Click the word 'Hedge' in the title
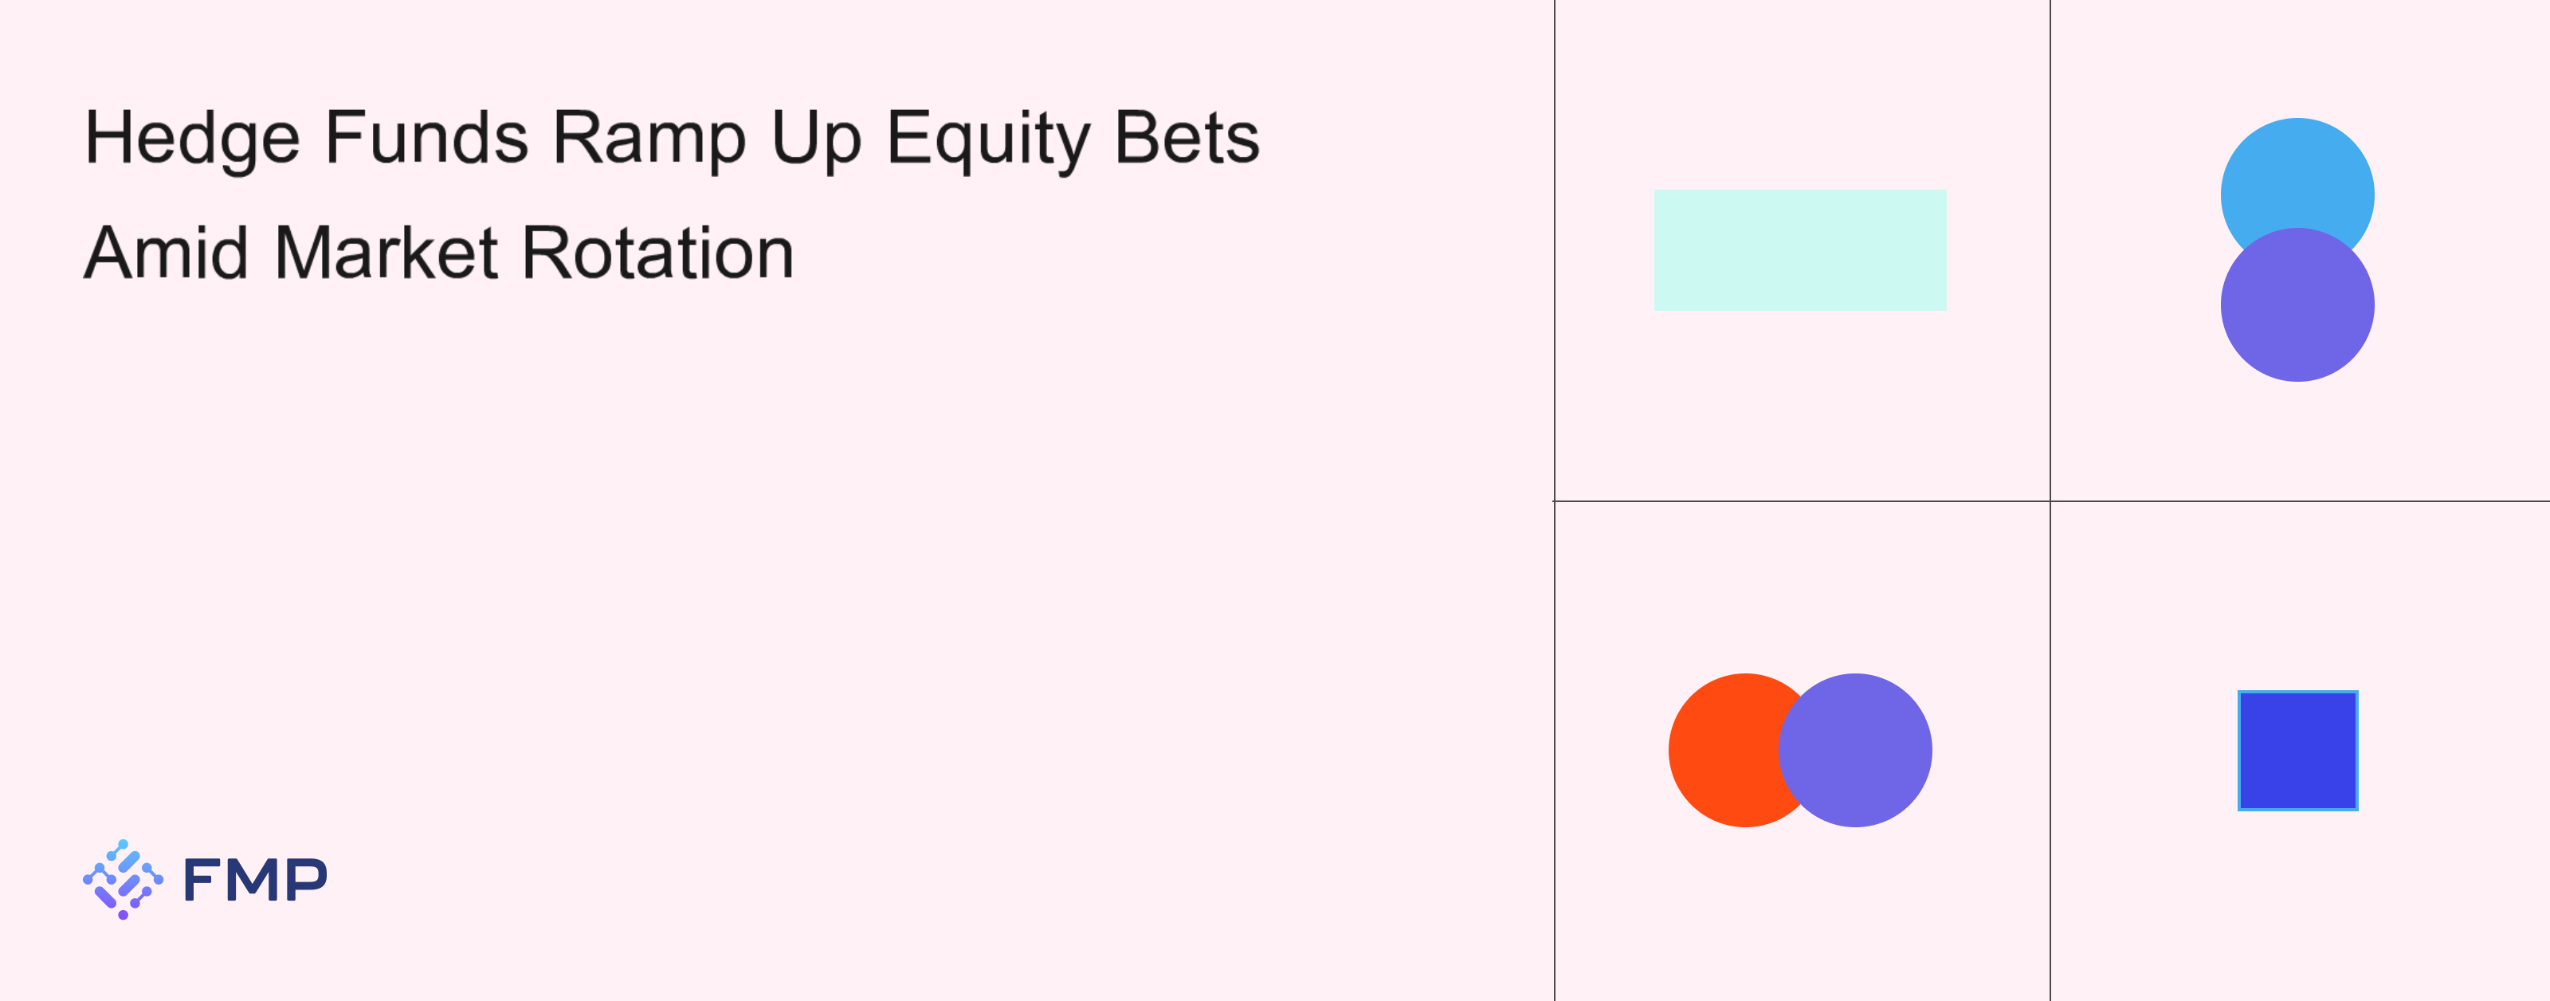Viewport: 2550px width, 1001px height. 192,139
